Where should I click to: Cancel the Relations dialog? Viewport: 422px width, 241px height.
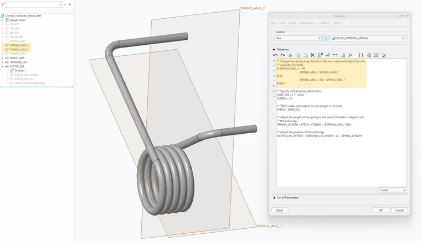(399, 211)
